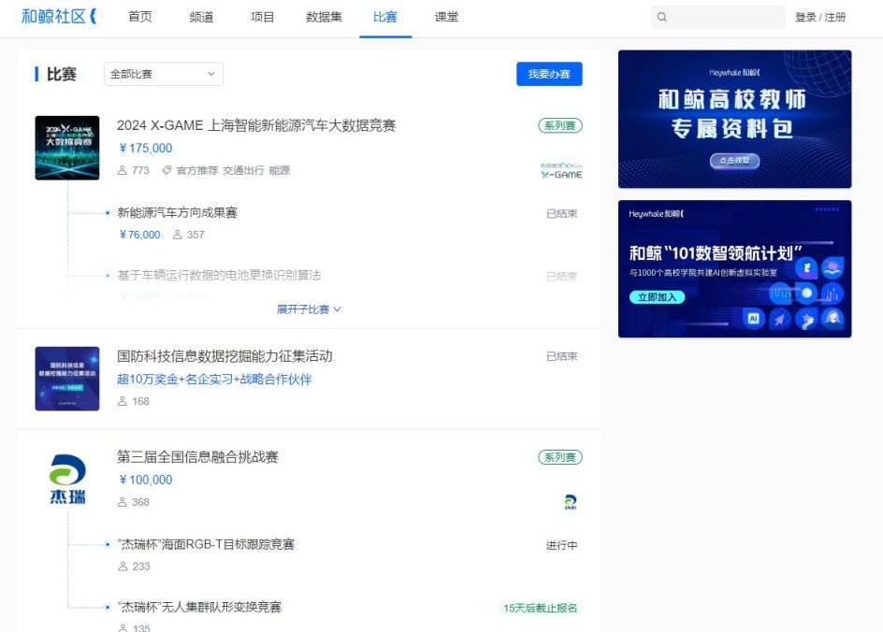Click the 我要办赛 button
The height and width of the screenshot is (632, 883).
(x=549, y=73)
